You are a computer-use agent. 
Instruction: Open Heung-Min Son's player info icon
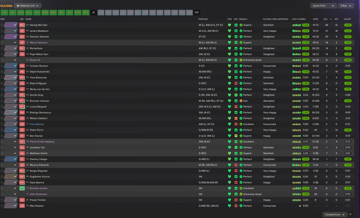(x=28, y=25)
